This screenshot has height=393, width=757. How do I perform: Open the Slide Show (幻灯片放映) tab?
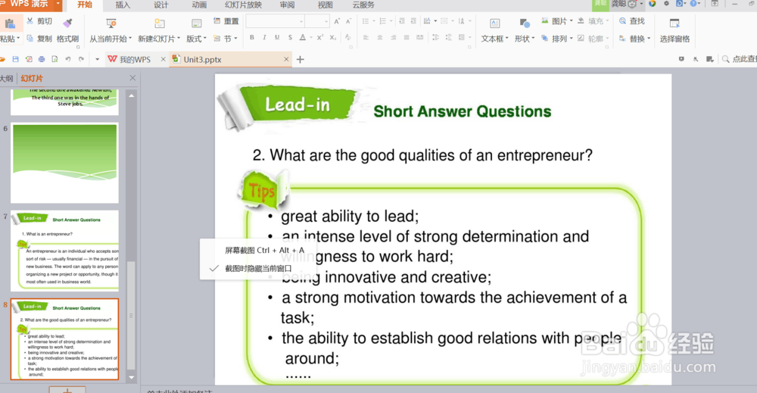click(243, 5)
